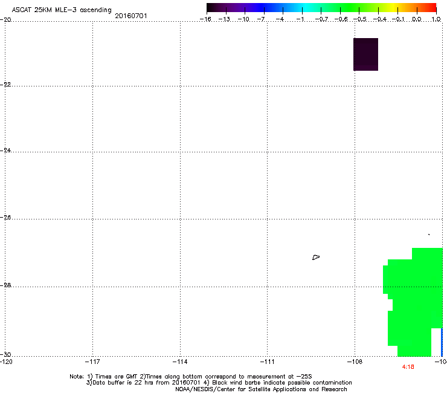Viewport: 447px width, 393px height.
Task: Click the longitude label -111
Action: tap(267, 362)
